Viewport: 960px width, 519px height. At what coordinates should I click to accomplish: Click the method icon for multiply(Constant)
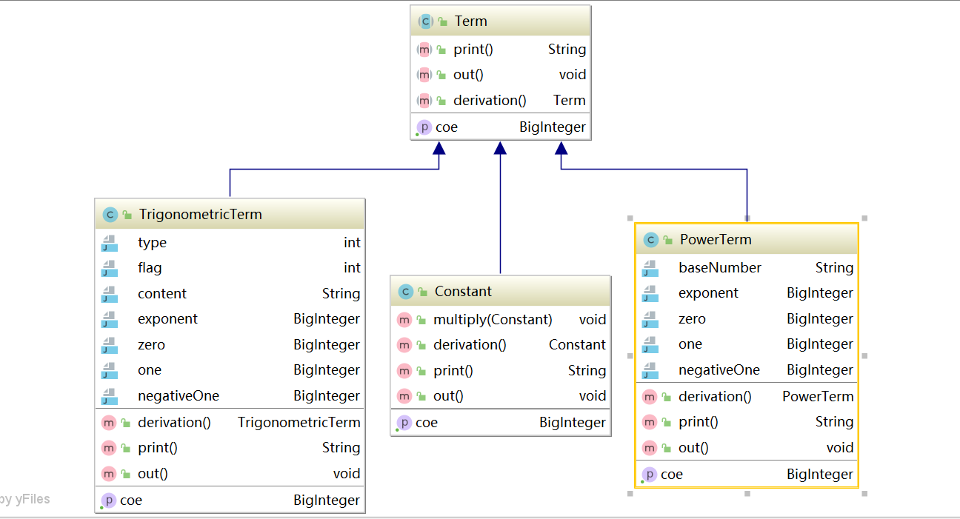404,320
